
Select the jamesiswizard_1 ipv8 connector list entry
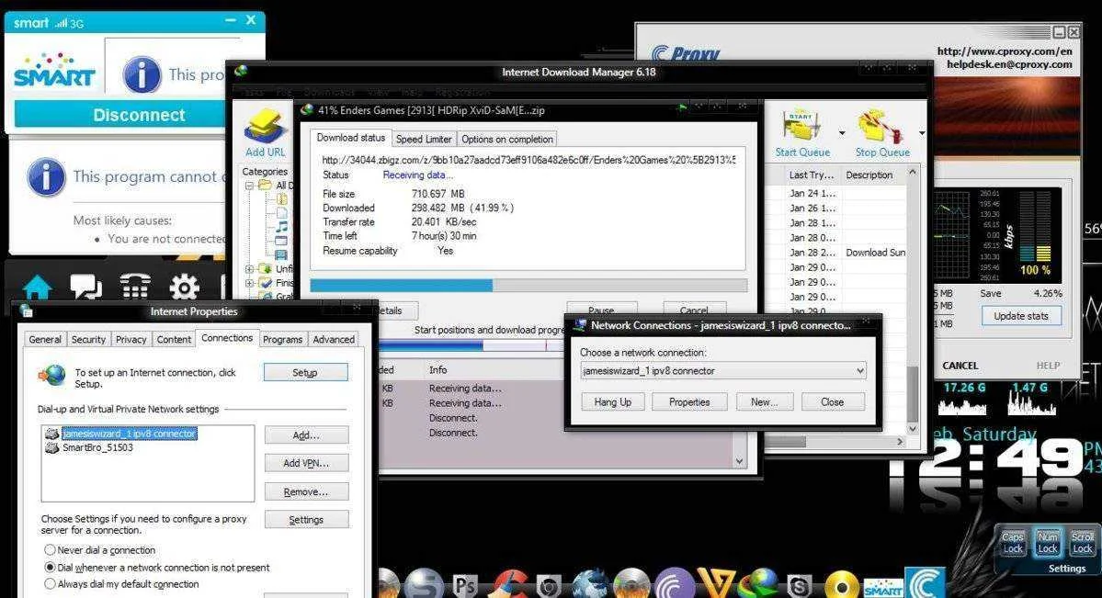click(x=129, y=434)
